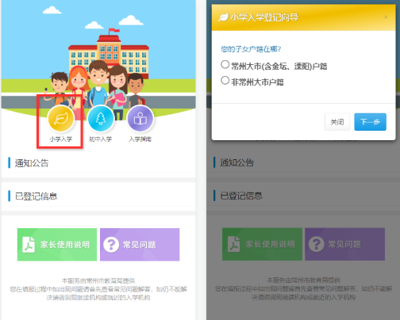Screen dimensions: 400x320
Task: Click the question mark icon on 常见问题 tile
Action: click(x=111, y=245)
